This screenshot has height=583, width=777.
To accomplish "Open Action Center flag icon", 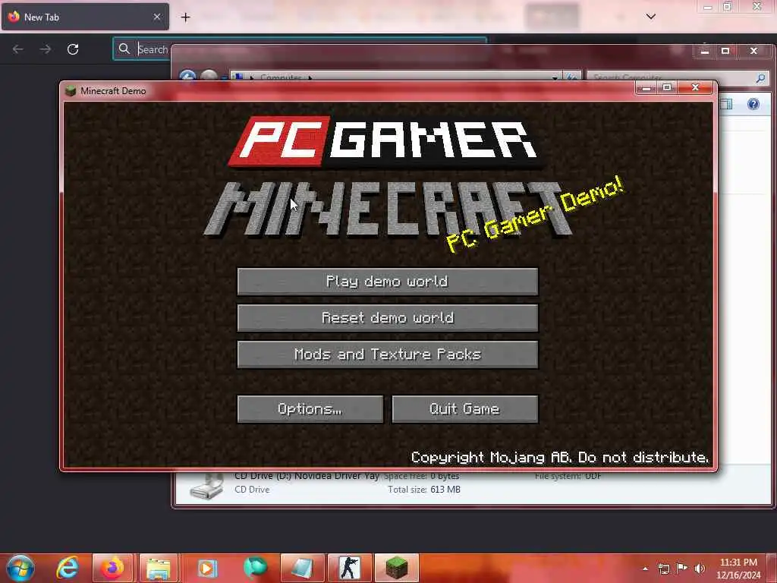I will pyautogui.click(x=682, y=569).
